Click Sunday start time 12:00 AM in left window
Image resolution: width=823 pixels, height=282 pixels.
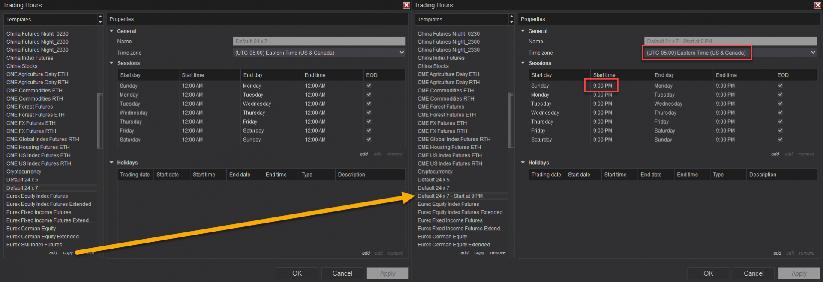(x=192, y=86)
